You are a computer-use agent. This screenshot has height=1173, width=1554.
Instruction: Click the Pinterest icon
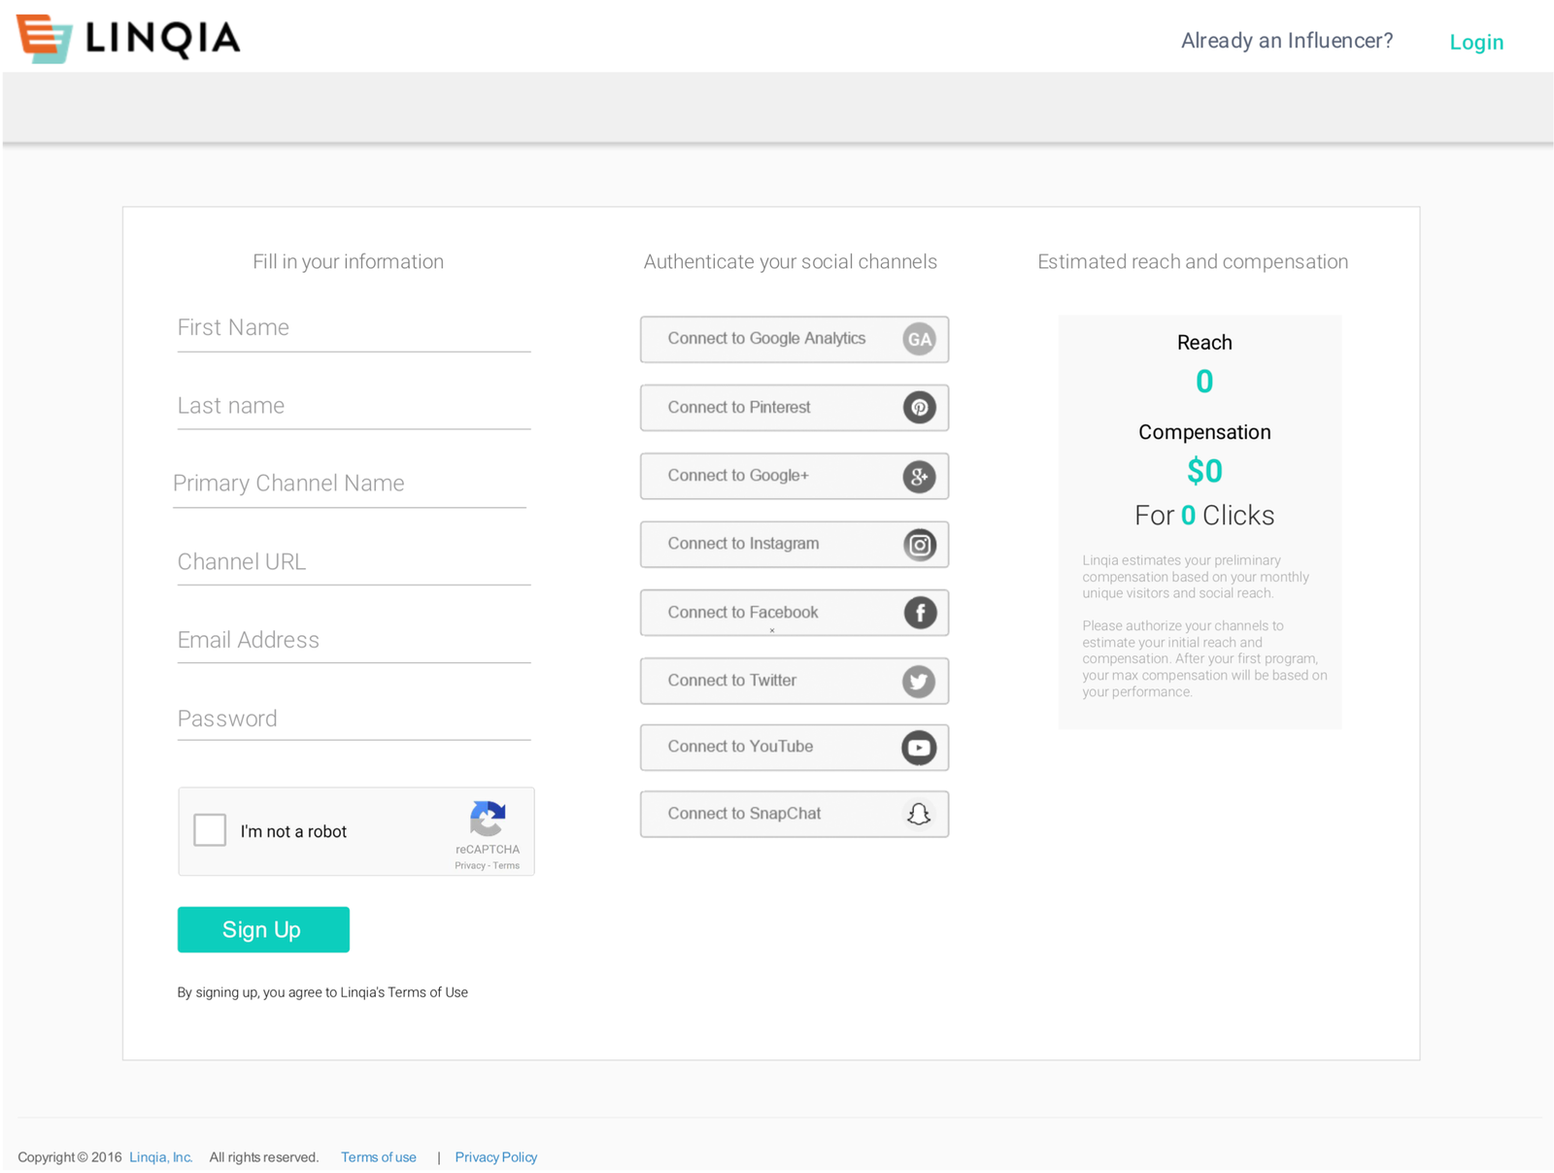919,407
